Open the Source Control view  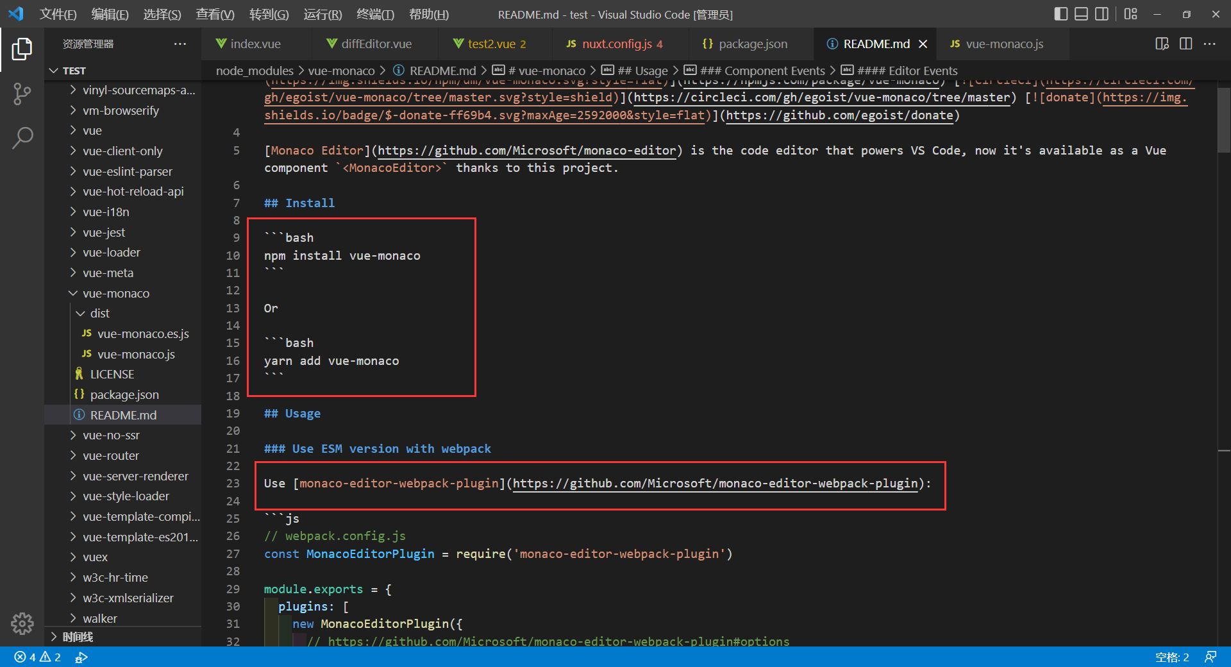point(22,94)
